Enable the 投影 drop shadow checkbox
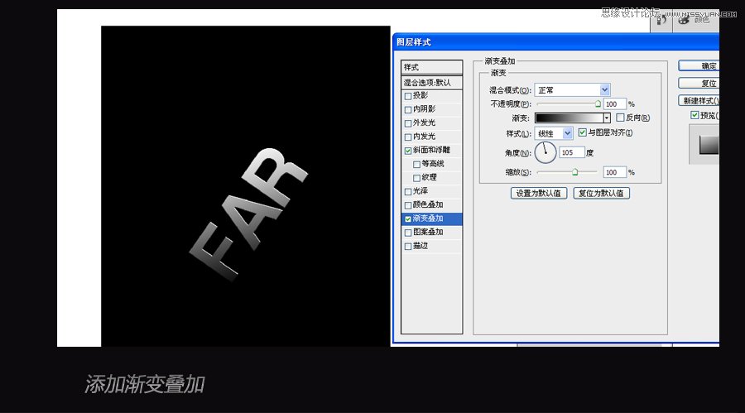The image size is (745, 413). coord(407,96)
